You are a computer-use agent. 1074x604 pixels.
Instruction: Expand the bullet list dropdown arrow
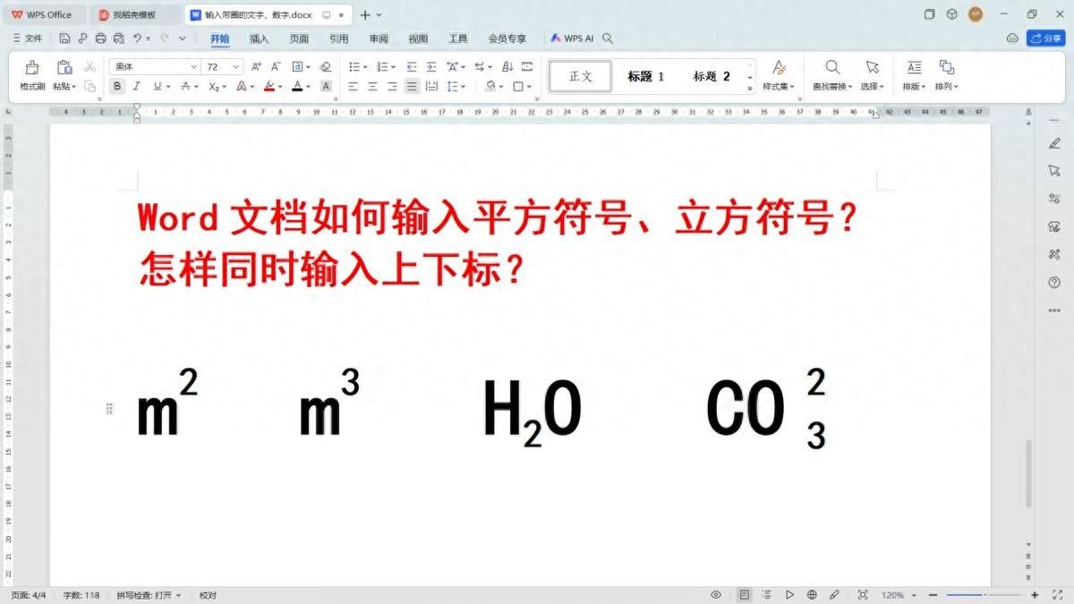[365, 67]
